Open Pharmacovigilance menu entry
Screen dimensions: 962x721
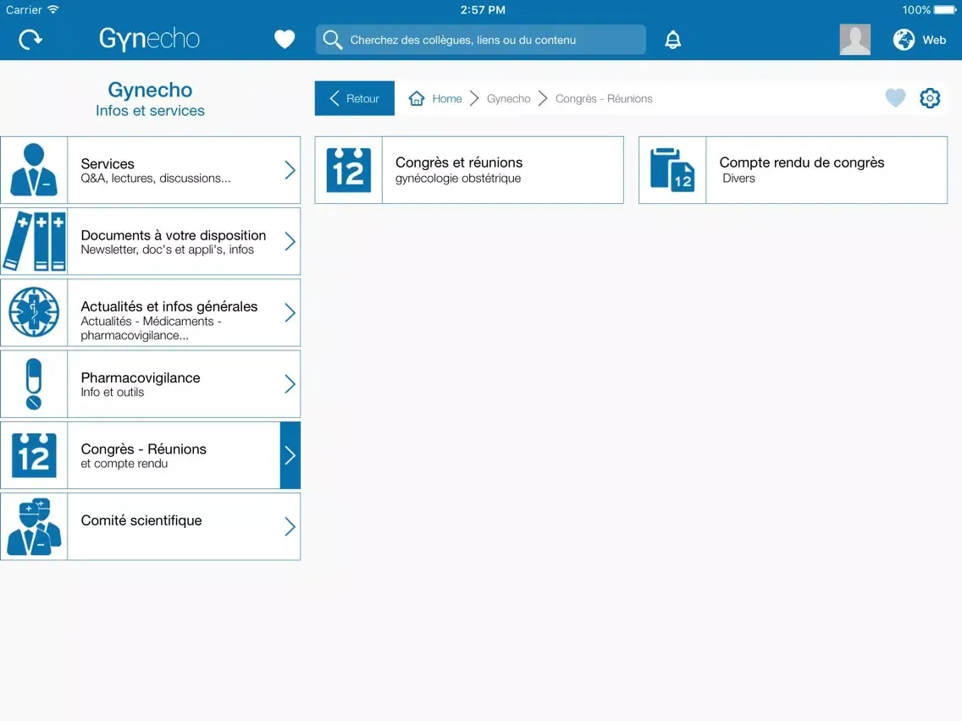151,384
